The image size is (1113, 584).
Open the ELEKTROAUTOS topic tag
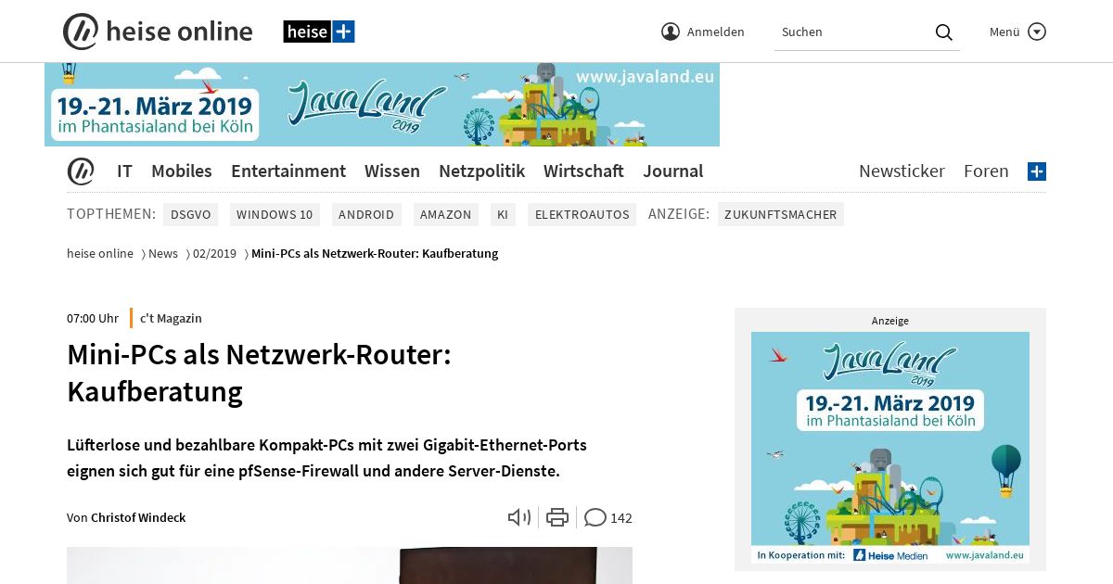[582, 214]
